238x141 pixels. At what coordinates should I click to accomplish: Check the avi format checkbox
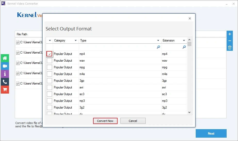click(50, 87)
